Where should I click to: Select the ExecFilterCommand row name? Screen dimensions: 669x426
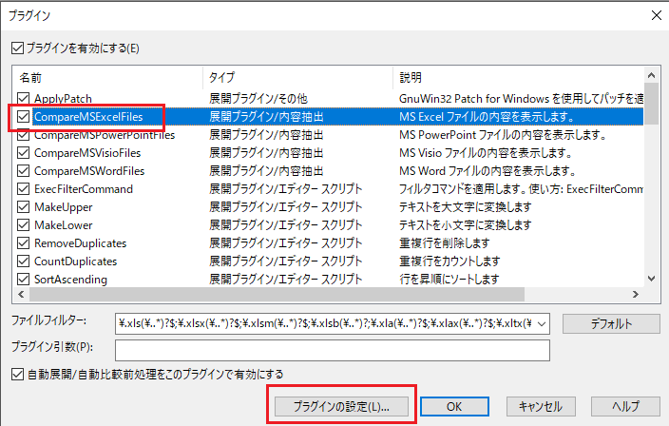84,188
